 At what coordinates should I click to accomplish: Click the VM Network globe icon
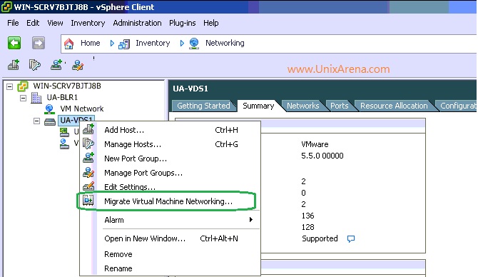coord(49,109)
